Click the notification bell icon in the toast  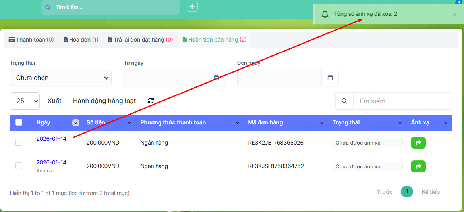click(x=325, y=14)
